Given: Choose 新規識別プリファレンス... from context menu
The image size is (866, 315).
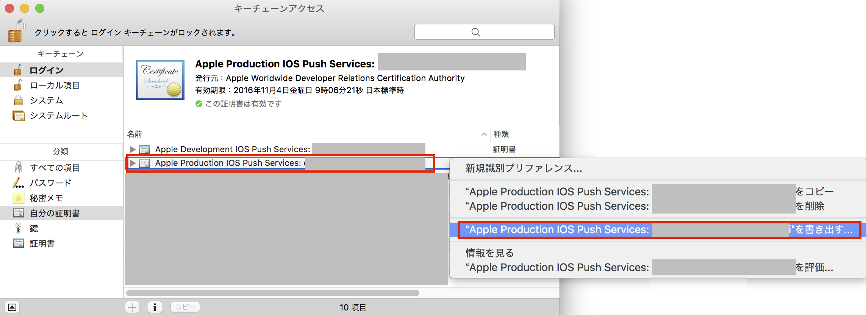Looking at the screenshot, I should 524,168.
